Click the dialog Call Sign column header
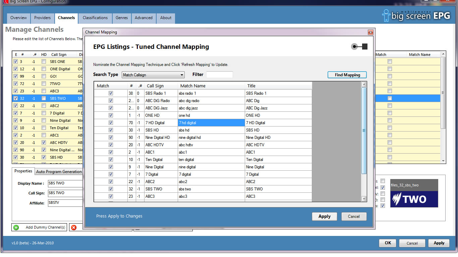Image resolution: width=458 pixels, height=257 pixels. pyautogui.click(x=161, y=86)
